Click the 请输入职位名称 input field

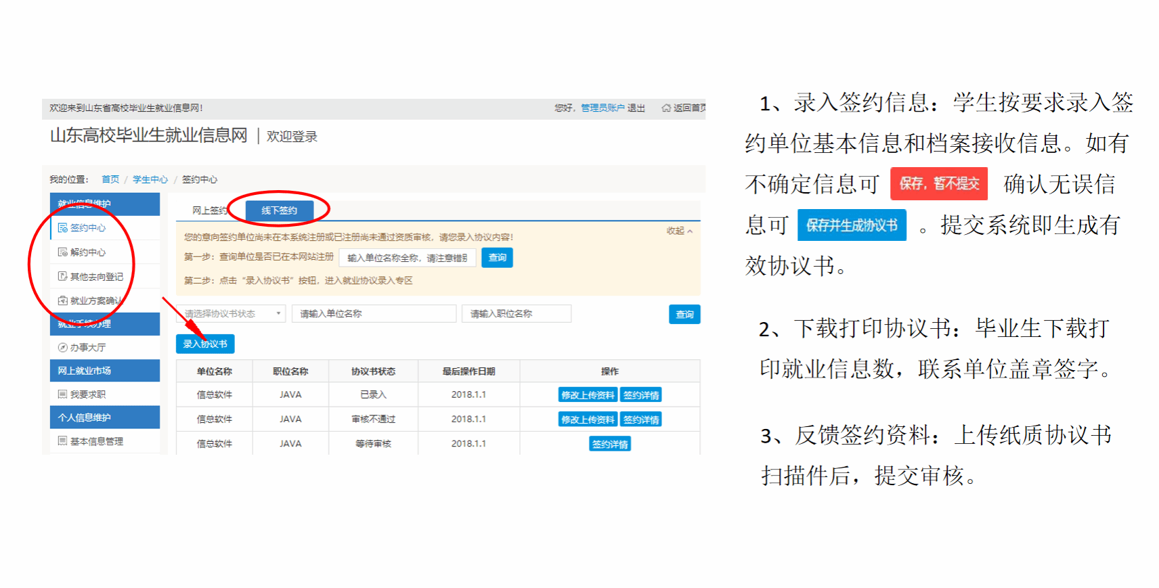pos(516,314)
